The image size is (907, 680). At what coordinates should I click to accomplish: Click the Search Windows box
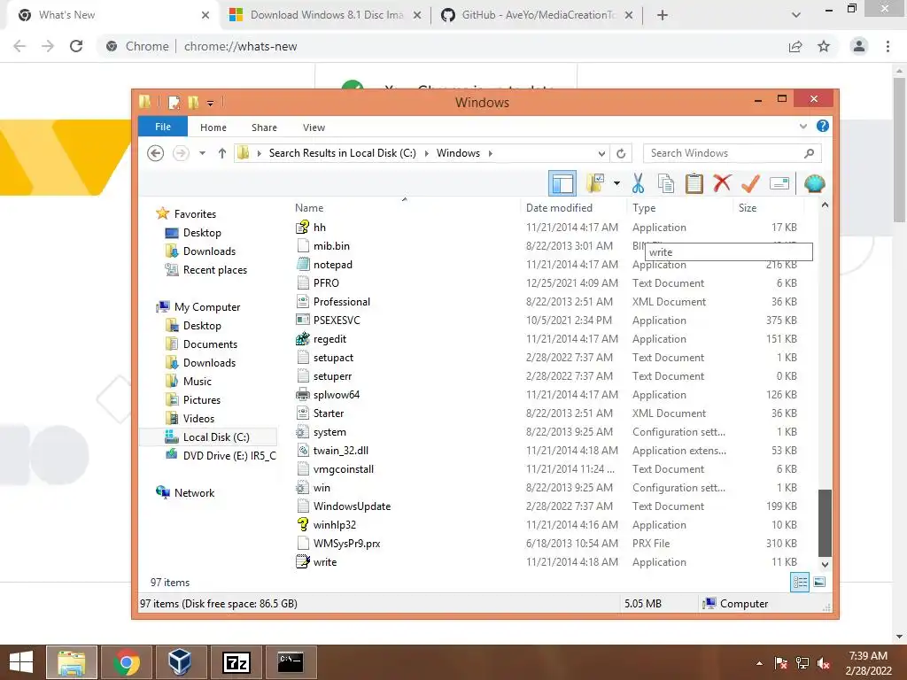(x=732, y=153)
